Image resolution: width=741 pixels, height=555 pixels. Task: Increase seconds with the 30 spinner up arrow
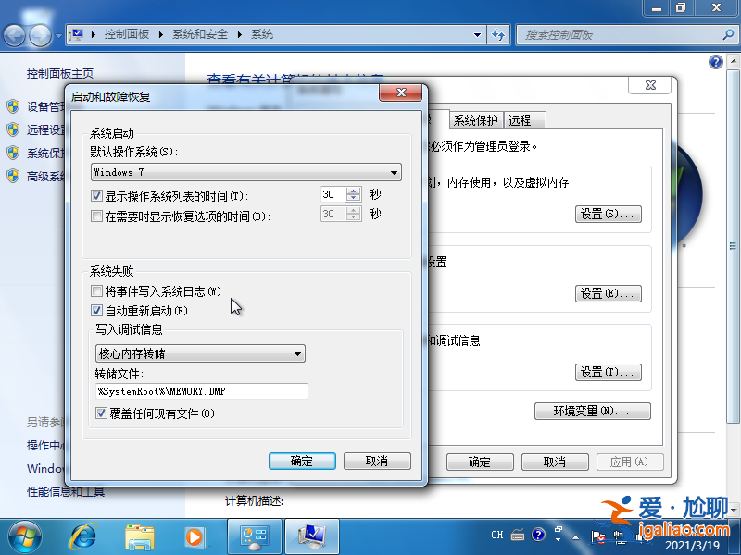coord(353,190)
